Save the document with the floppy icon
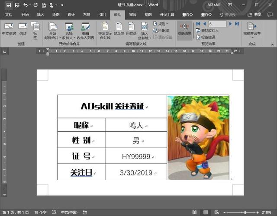This screenshot has height=216, width=277. 8,5
